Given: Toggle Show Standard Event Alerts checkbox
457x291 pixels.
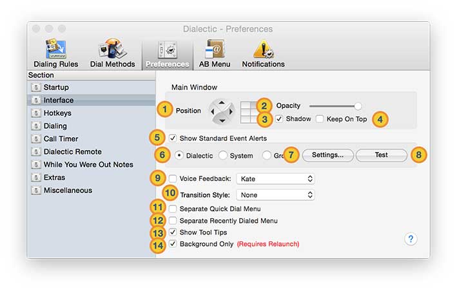Looking at the screenshot, I should click(x=173, y=138).
